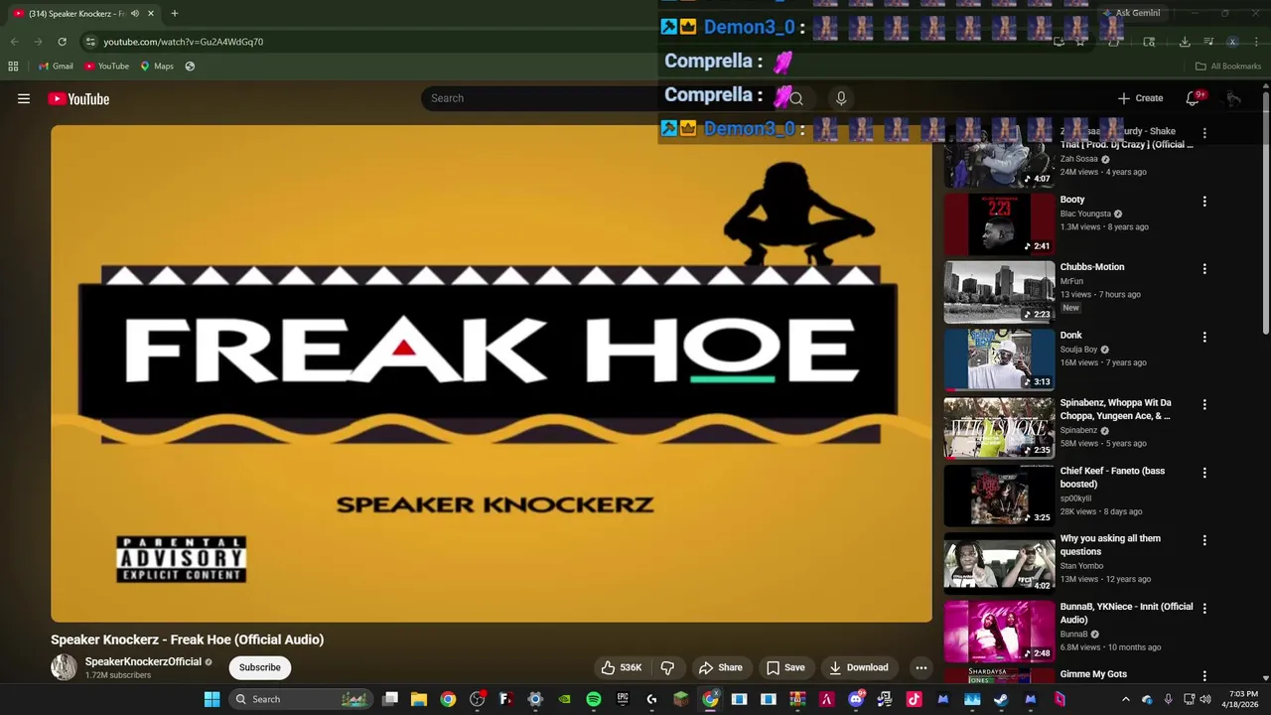The width and height of the screenshot is (1271, 715).
Task: Open the Gmail bookmark
Action: 56,67
